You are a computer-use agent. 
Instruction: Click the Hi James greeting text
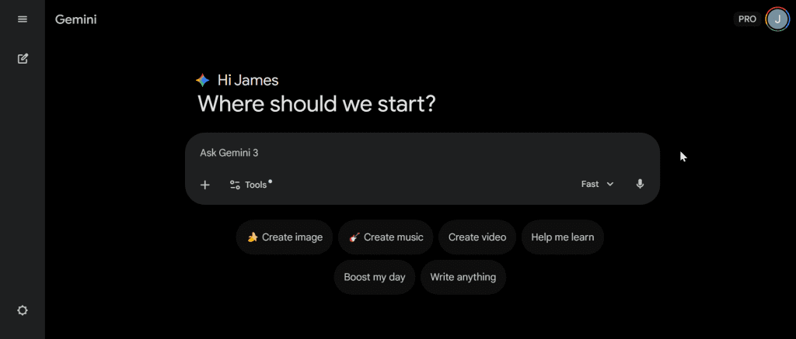248,80
